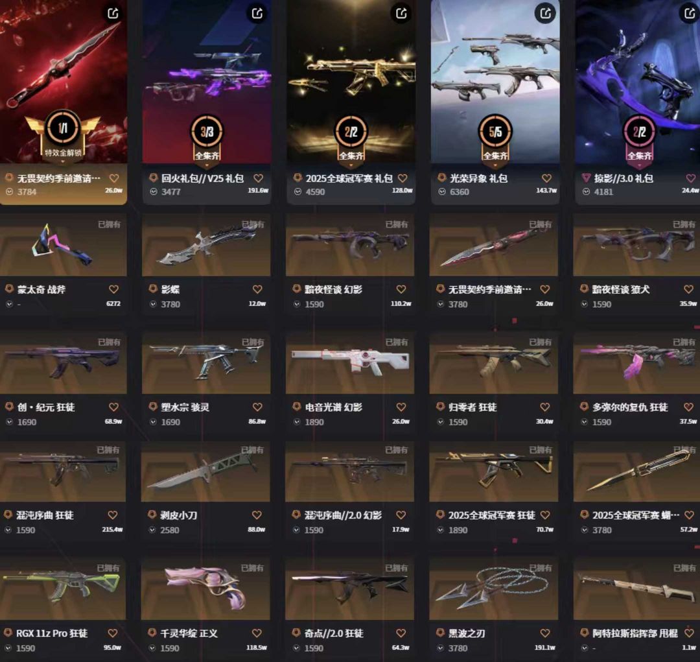Like the 黑波之刃 skin with heart

point(545,633)
